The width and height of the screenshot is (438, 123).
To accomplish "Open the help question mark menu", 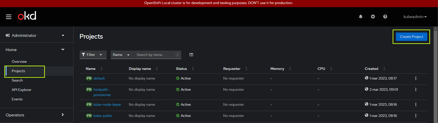I will [x=385, y=17].
